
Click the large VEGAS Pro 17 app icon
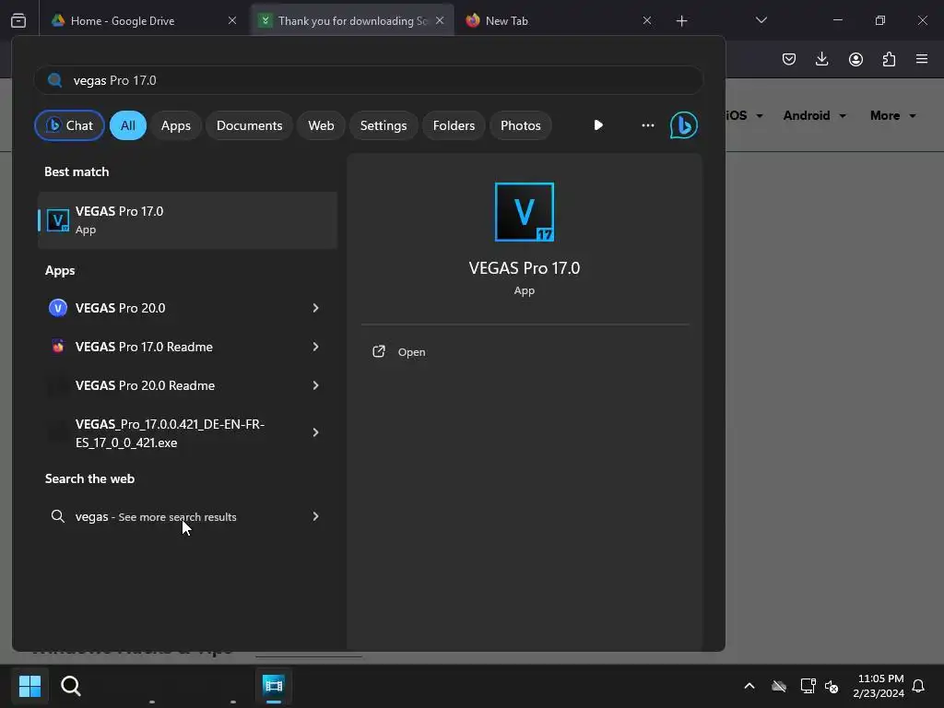coord(525,212)
